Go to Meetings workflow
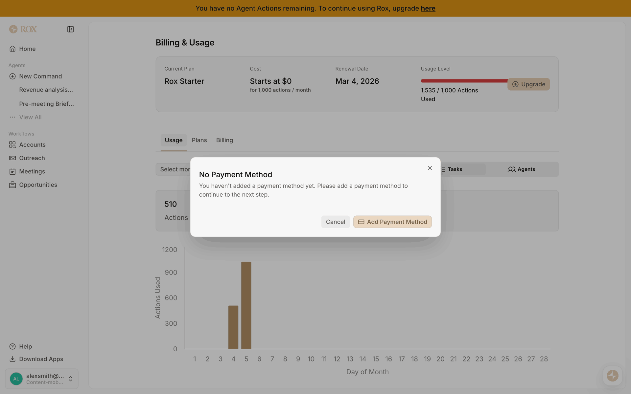Image resolution: width=631 pixels, height=394 pixels. pyautogui.click(x=32, y=171)
